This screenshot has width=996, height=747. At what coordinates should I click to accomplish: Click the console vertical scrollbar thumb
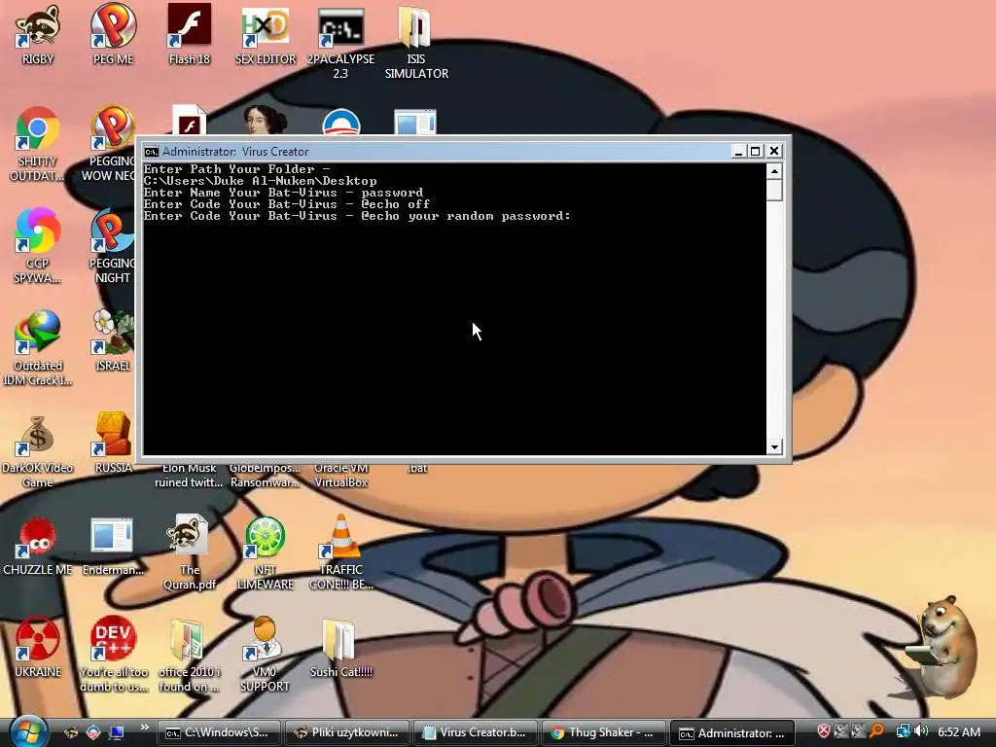coord(774,190)
